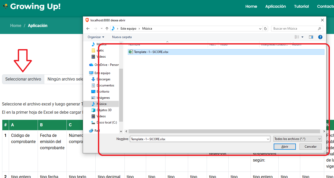This screenshot has width=334, height=178.
Task: Select Red network item in sidebar
Action: [95, 131]
